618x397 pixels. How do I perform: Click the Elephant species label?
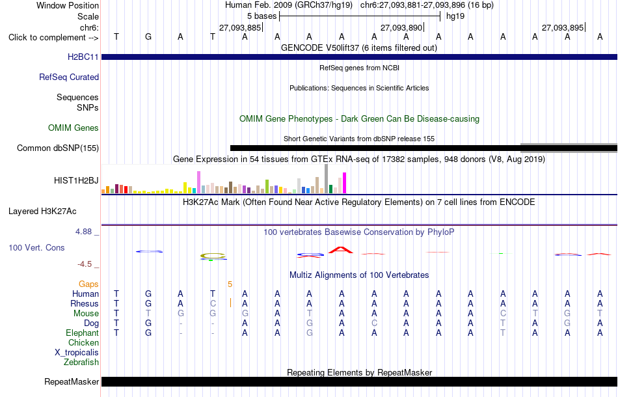coord(82,333)
